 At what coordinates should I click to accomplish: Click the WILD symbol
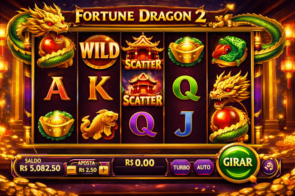[99, 52]
